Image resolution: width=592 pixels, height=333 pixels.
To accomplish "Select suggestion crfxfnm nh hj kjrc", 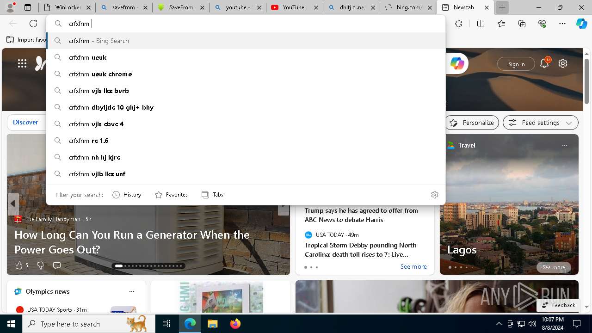I will pos(246,157).
